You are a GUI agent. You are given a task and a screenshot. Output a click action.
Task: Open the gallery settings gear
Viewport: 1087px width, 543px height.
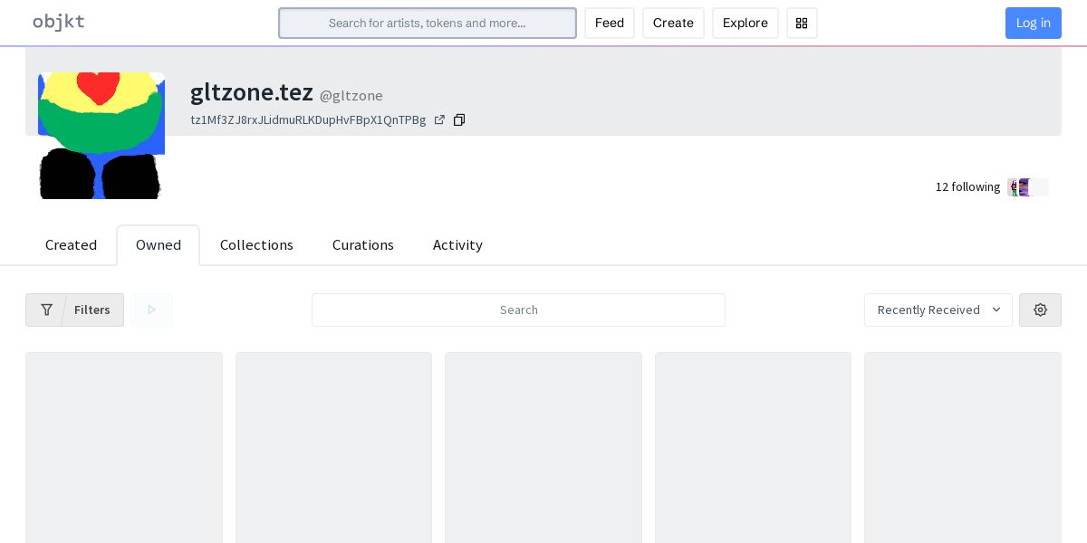[x=1040, y=310]
